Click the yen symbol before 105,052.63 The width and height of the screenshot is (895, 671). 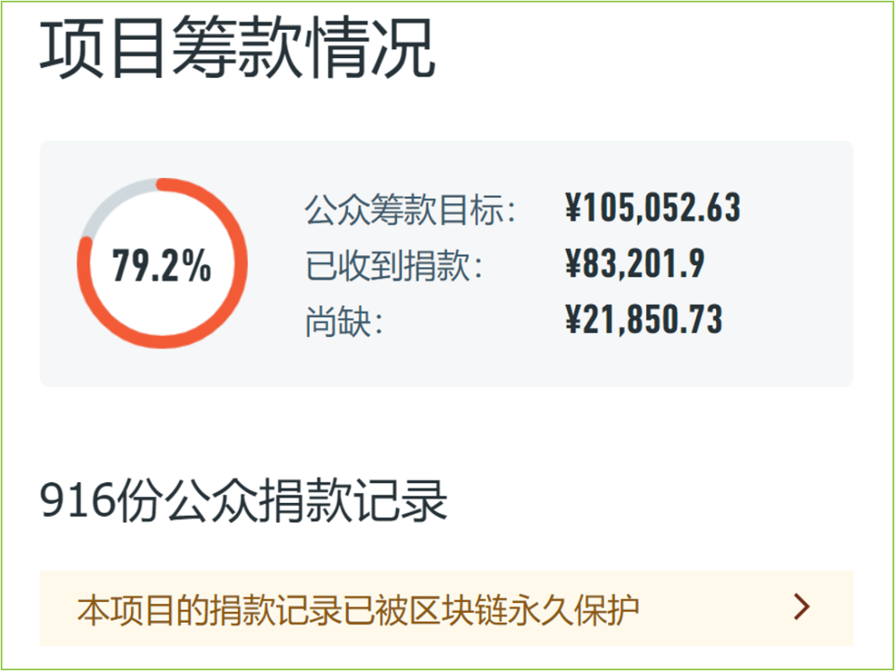(x=573, y=208)
